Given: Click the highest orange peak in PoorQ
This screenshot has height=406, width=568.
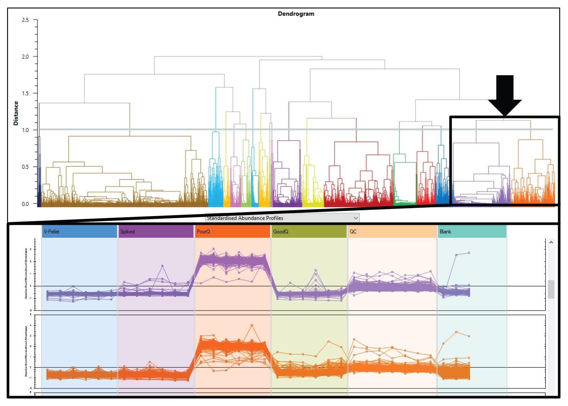Looking at the screenshot, I should [x=252, y=325].
